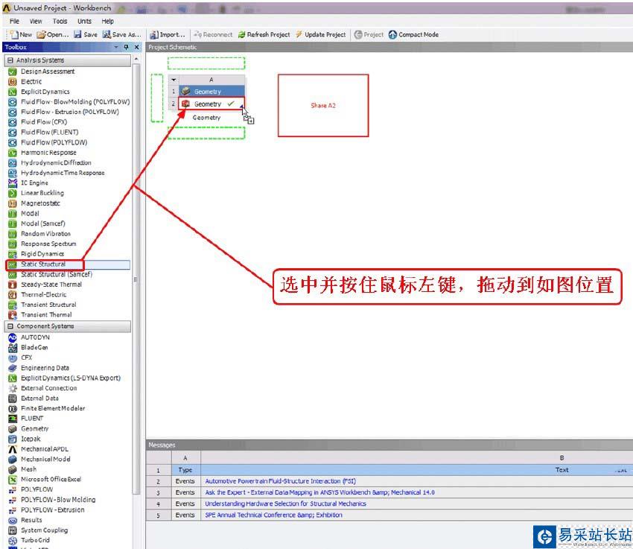
Task: Select the Explicit Dynamics icon
Action: (x=13, y=92)
